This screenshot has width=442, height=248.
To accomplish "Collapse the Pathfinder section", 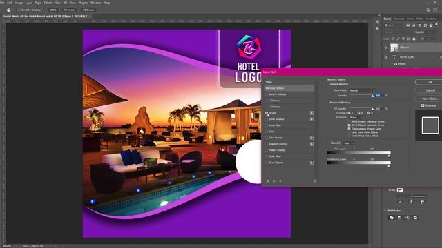I will tap(385, 211).
